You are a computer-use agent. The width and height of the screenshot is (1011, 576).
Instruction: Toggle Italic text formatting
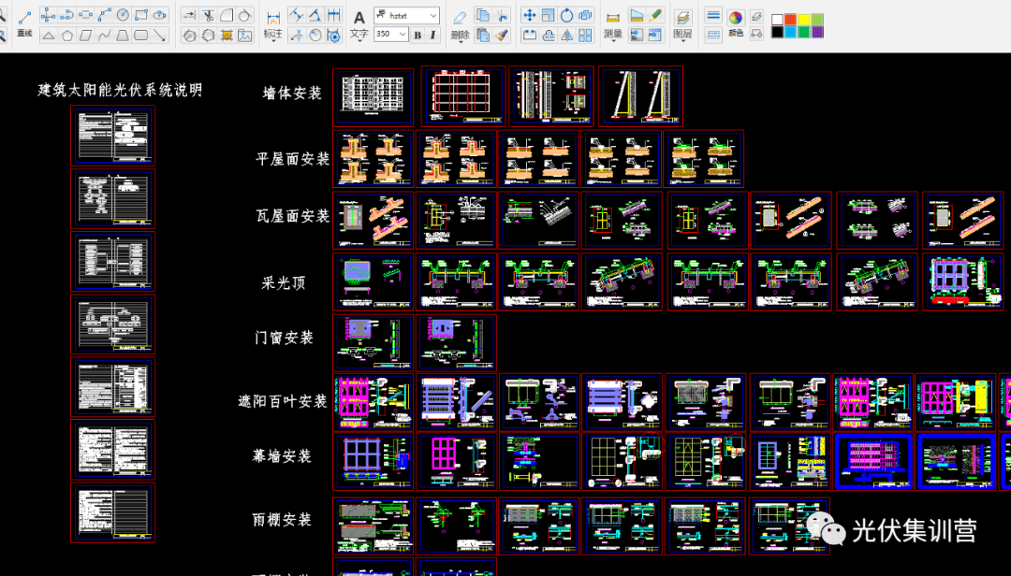coord(432,35)
